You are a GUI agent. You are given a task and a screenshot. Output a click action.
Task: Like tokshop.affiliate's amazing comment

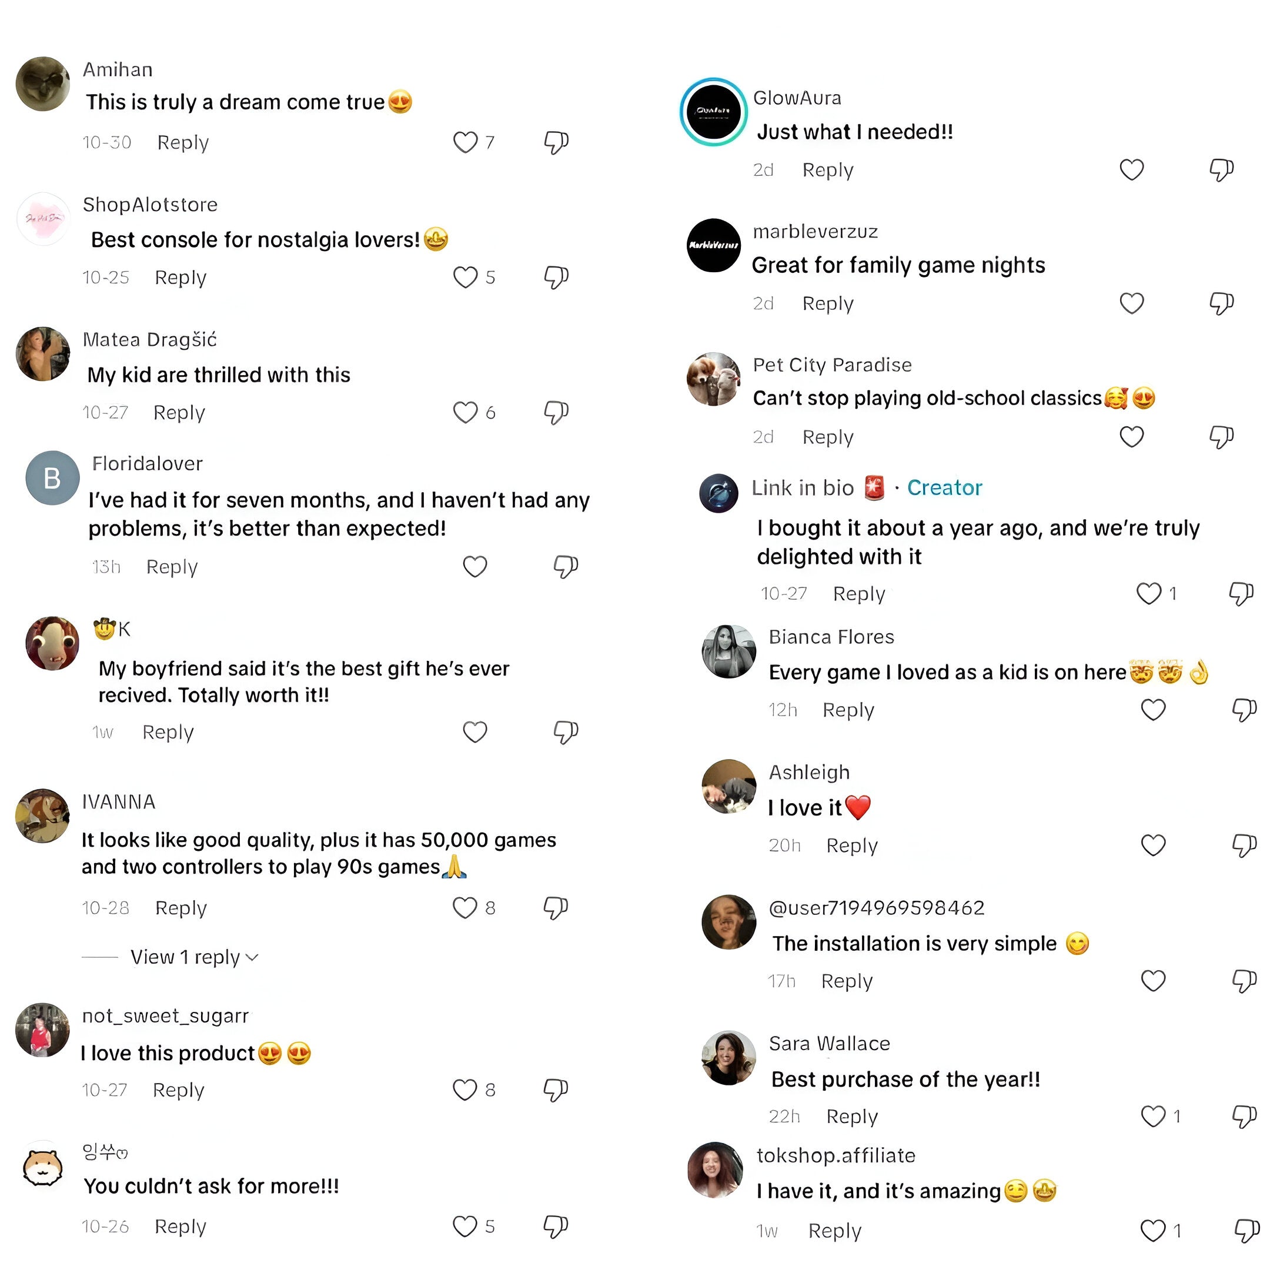point(1153,1230)
